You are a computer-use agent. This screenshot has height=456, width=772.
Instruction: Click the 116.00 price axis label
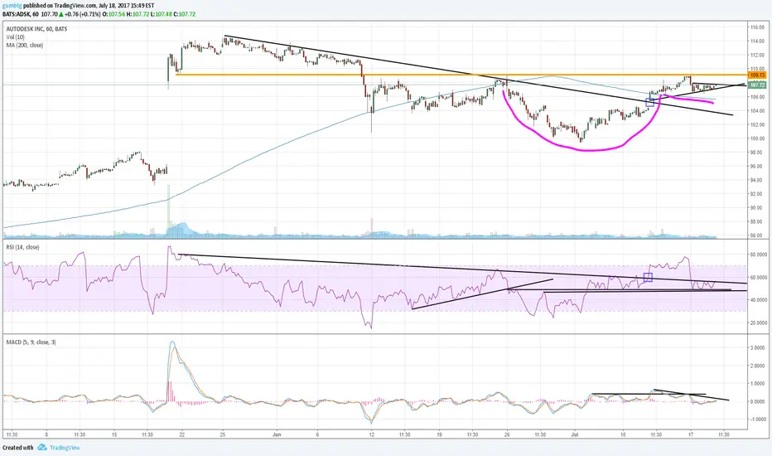pyautogui.click(x=757, y=27)
